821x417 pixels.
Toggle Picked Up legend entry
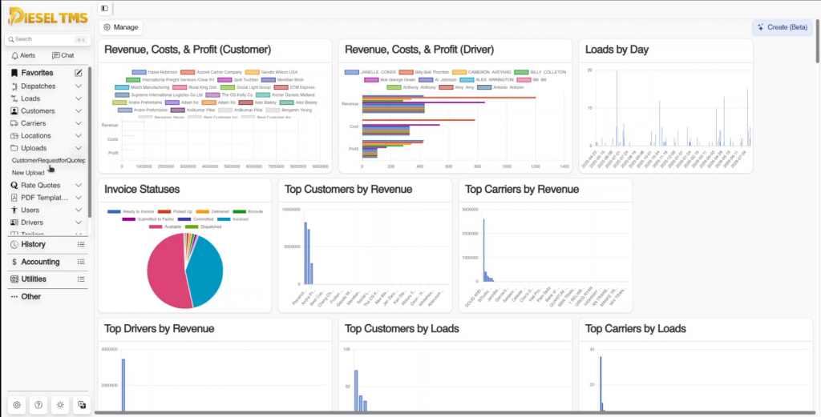pos(175,211)
